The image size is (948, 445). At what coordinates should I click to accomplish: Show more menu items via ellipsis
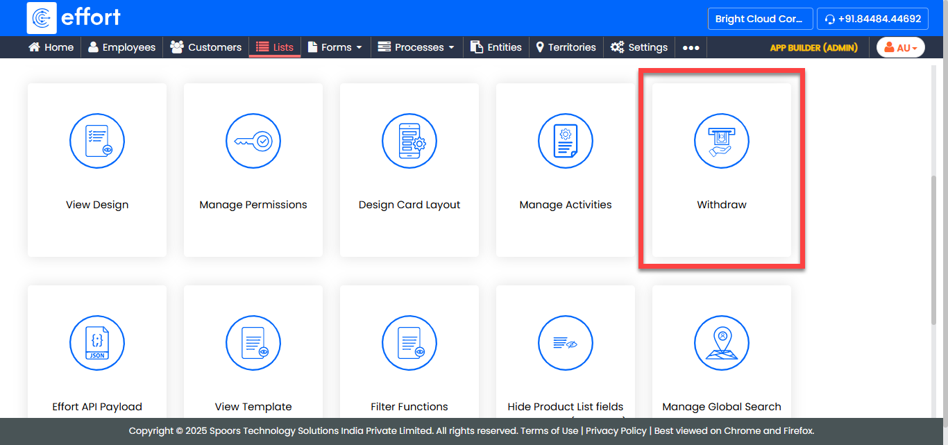point(691,48)
